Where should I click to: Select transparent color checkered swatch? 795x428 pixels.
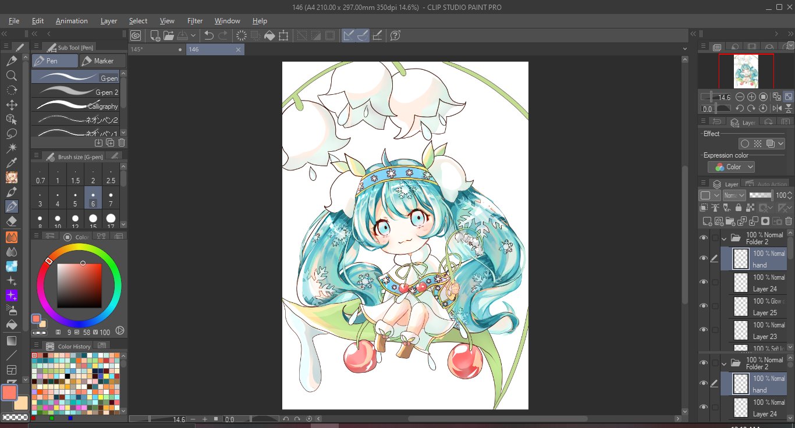coord(16,417)
